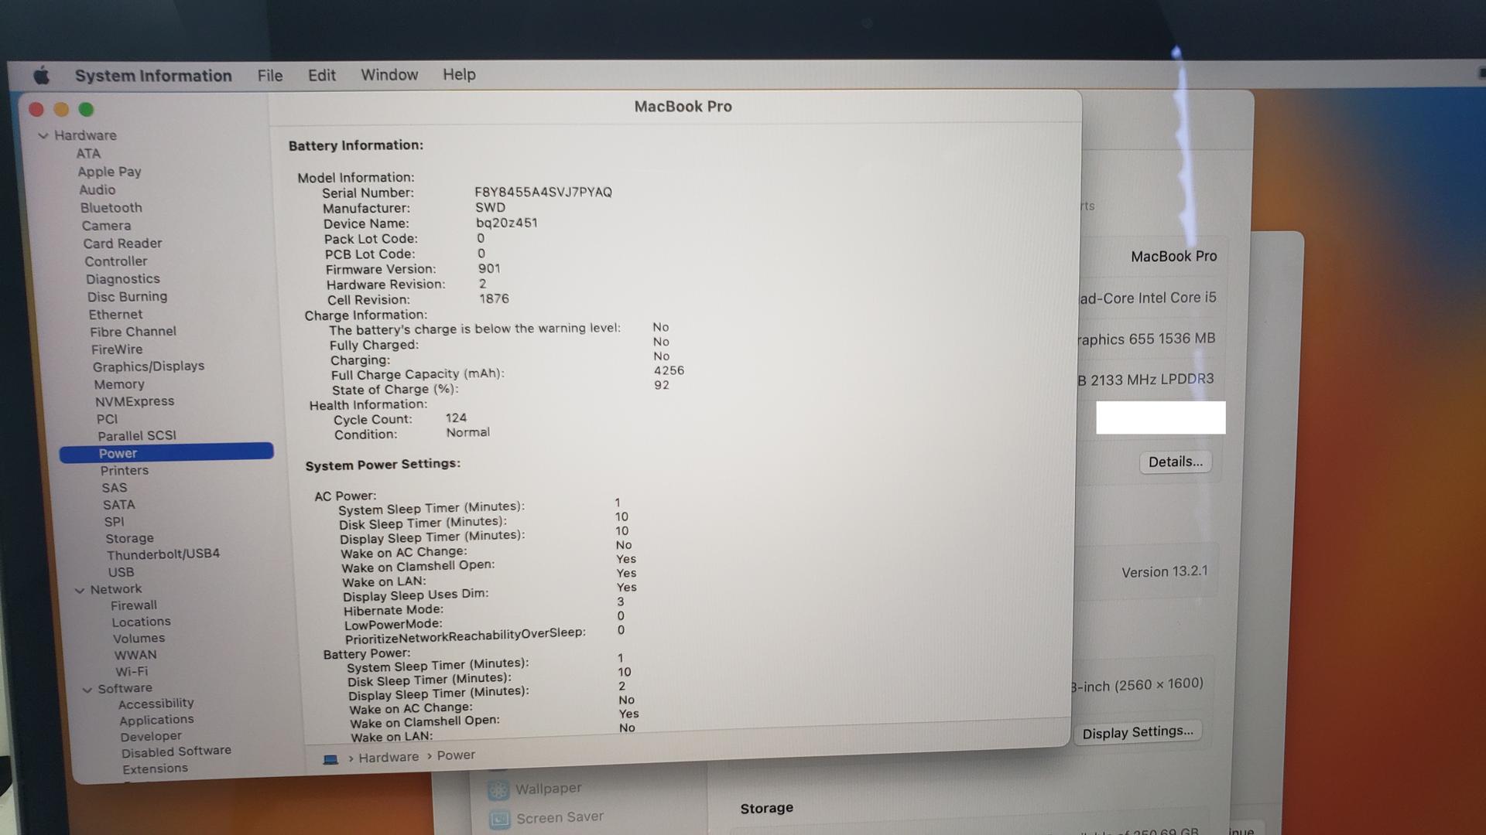This screenshot has height=835, width=1486.
Task: Select Parallel SCSI in the sidebar
Action: pos(137,436)
